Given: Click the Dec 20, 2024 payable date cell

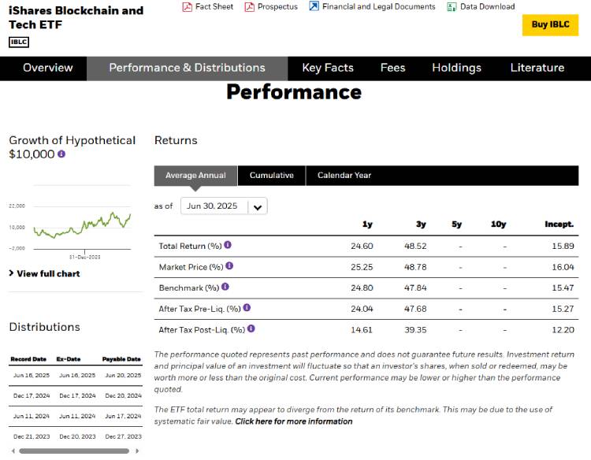Looking at the screenshot, I should (123, 396).
